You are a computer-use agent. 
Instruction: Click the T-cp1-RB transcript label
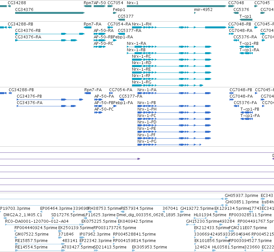point(249,44)
